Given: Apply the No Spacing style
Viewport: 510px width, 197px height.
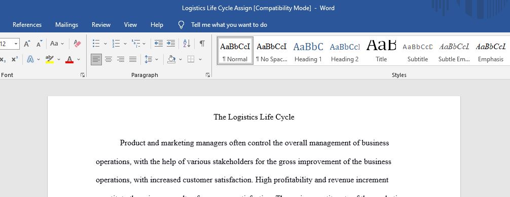Looking at the screenshot, I should 272,51.
